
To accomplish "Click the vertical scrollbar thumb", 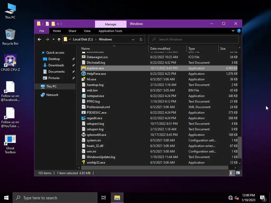I will 240,147.
